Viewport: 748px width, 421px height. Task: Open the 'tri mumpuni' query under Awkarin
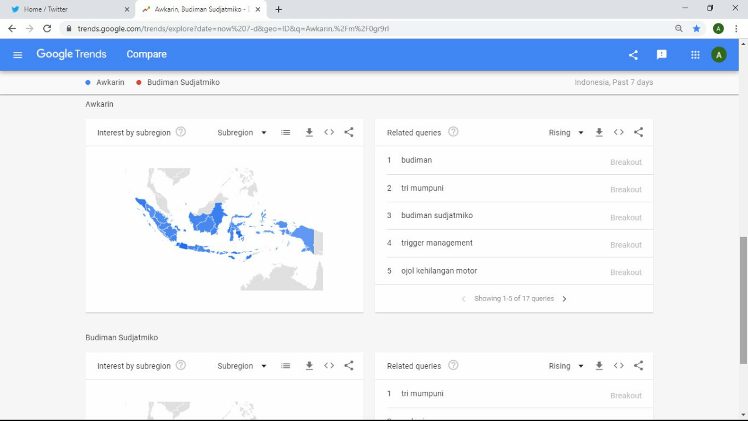423,188
